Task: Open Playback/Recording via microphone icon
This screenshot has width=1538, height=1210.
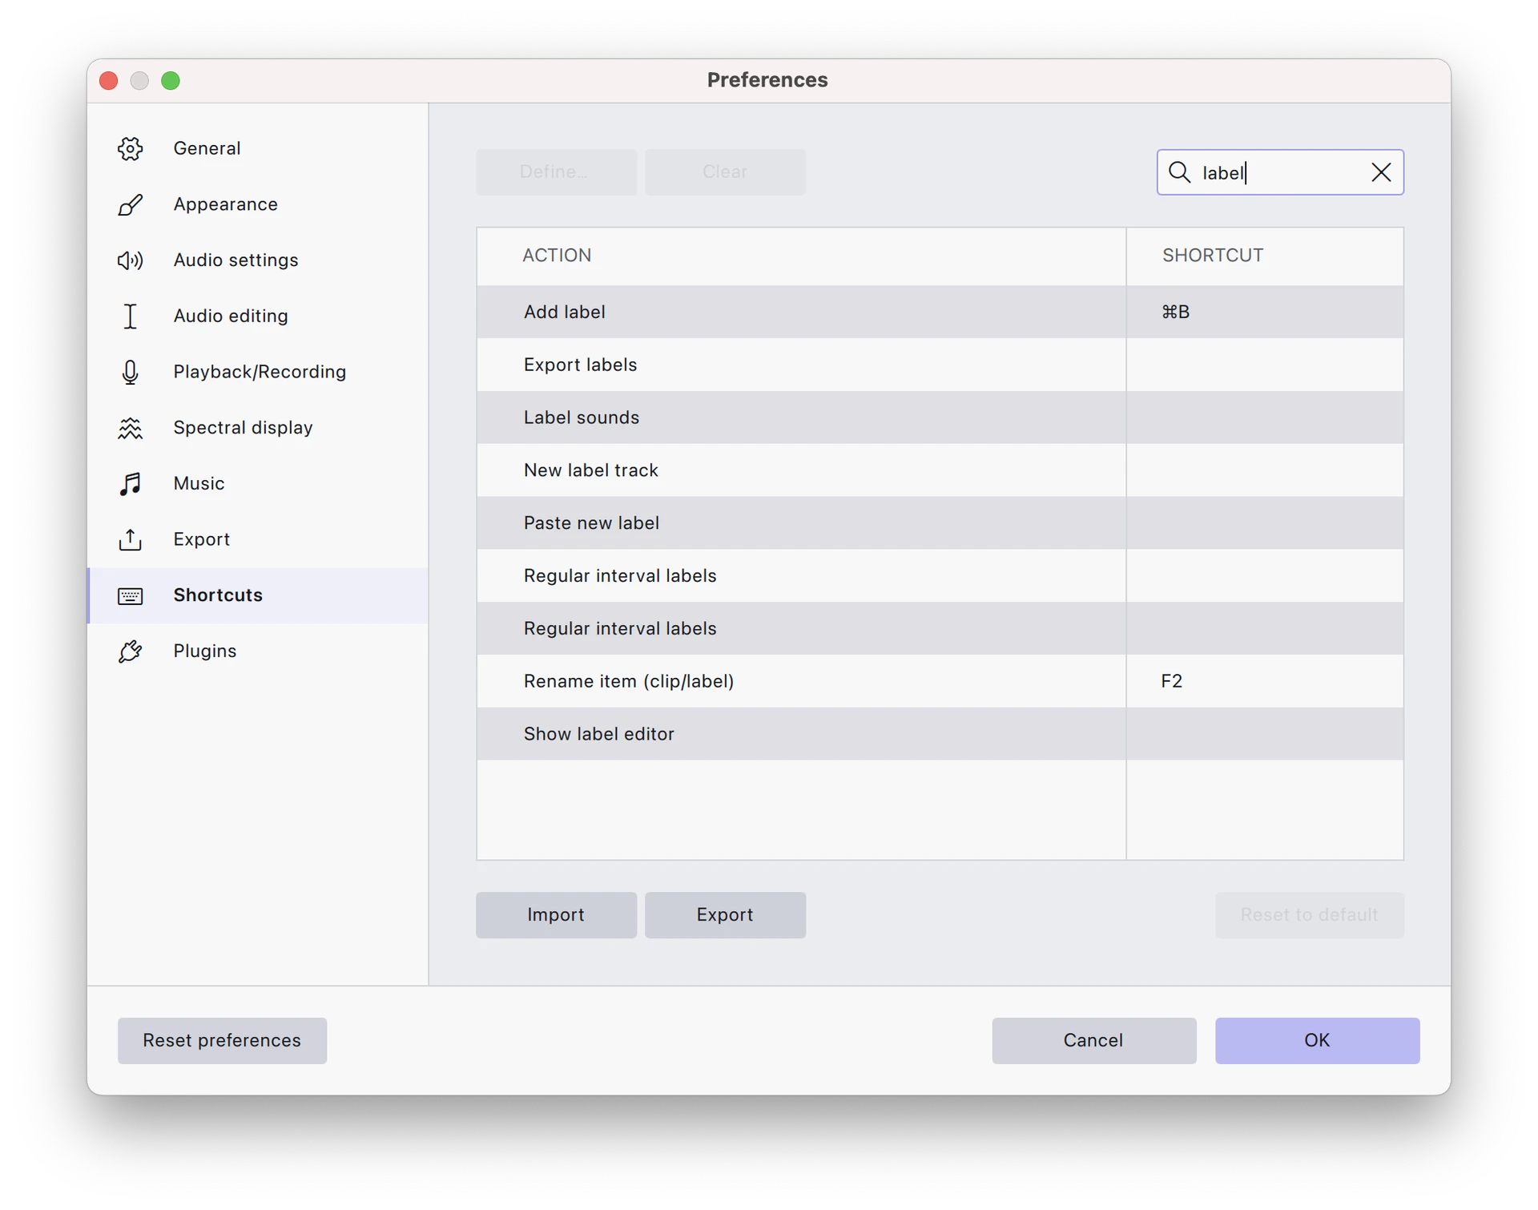Action: pyautogui.click(x=130, y=372)
